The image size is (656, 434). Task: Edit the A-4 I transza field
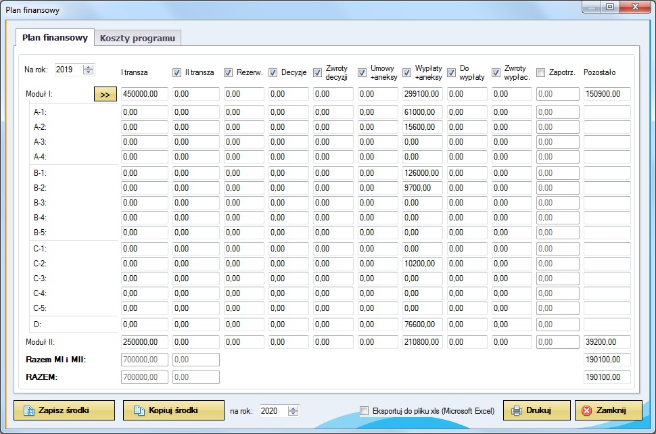144,157
